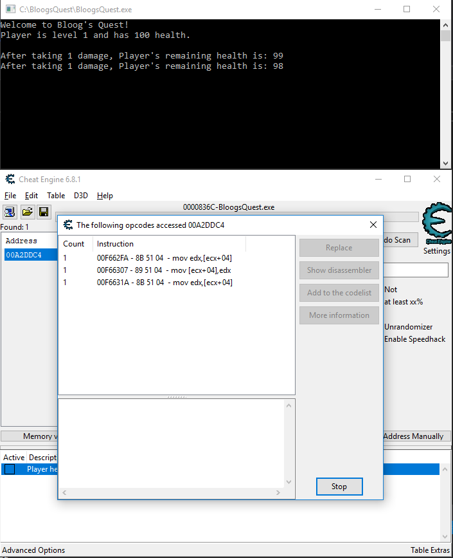Click address table scroll down arrow
Screen dimensions: 453x558
[445, 537]
